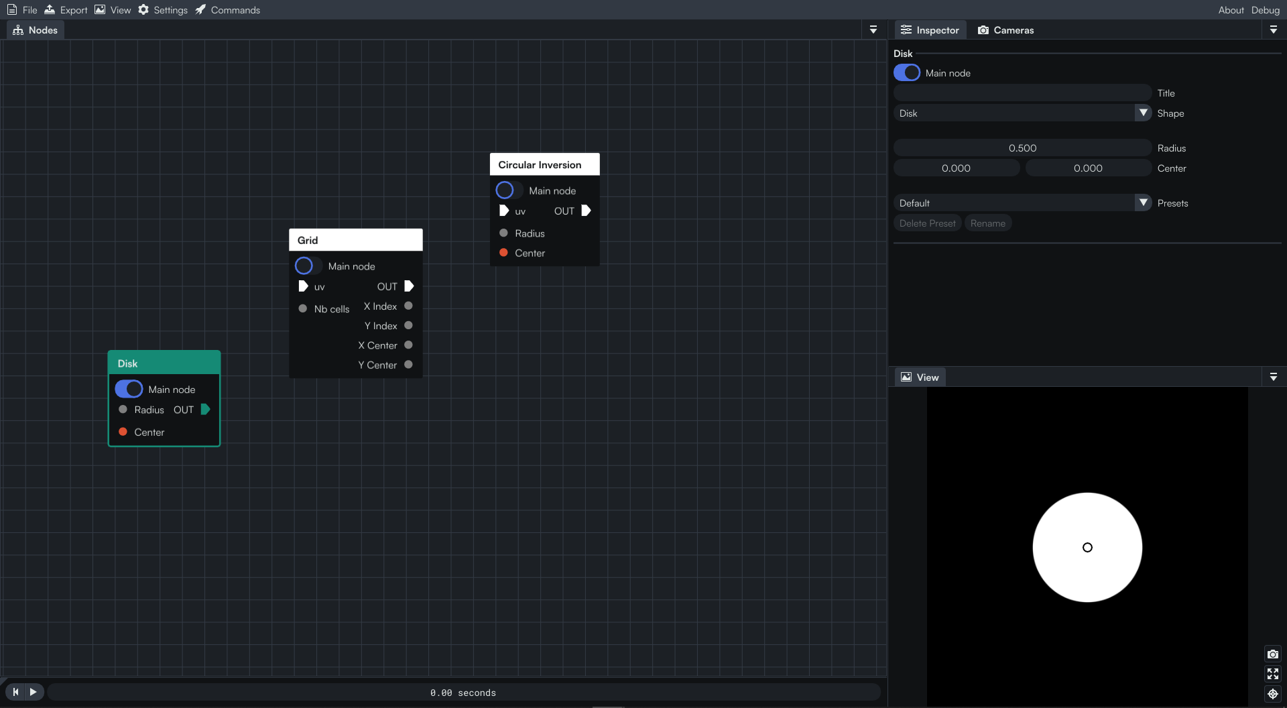The height and width of the screenshot is (708, 1287).
Task: Click the Center Y value field
Action: pyautogui.click(x=1088, y=168)
